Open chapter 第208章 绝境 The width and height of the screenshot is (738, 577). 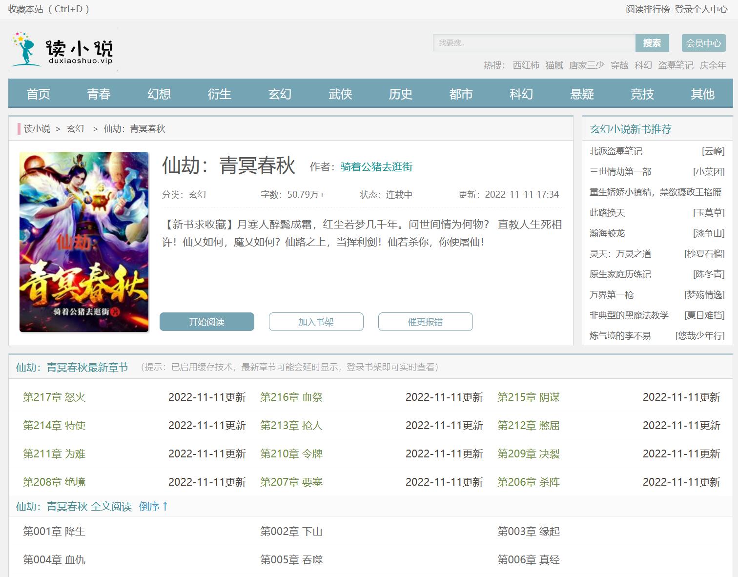tap(54, 482)
